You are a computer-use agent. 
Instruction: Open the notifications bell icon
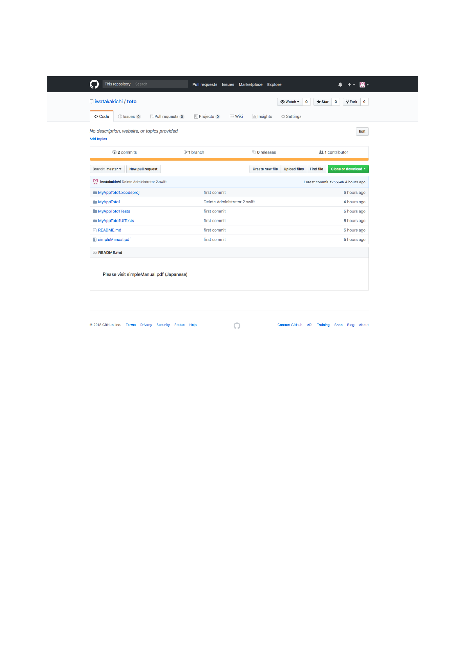click(x=340, y=84)
